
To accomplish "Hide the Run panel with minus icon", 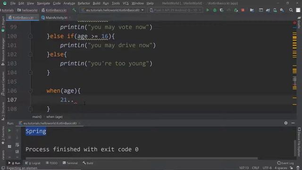I will (293, 123).
